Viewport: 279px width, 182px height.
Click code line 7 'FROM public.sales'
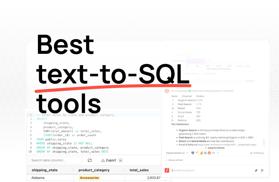(x=51, y=140)
